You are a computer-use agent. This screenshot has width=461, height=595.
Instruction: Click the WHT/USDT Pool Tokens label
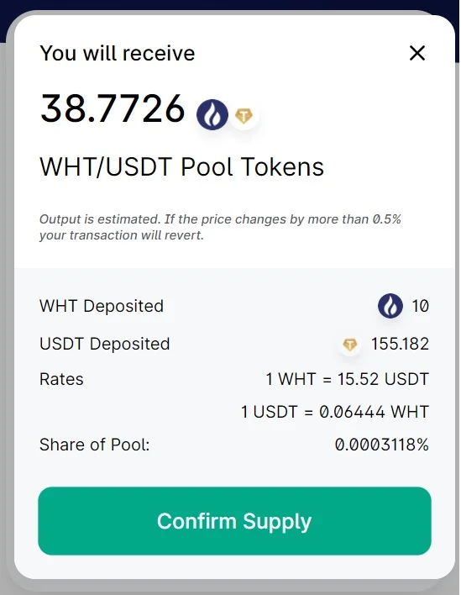[181, 166]
